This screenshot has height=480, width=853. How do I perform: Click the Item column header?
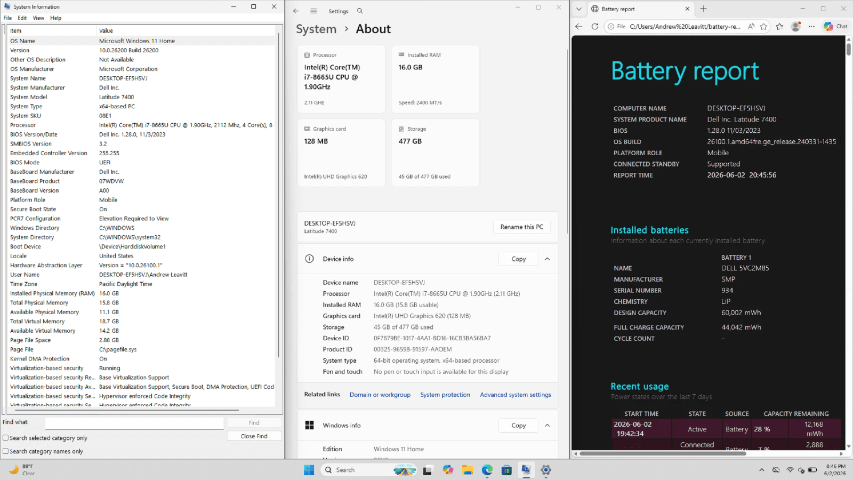(52, 30)
